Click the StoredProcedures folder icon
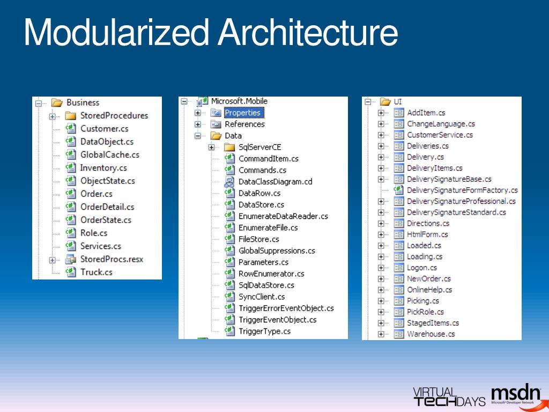The width and height of the screenshot is (549, 412). pos(71,116)
